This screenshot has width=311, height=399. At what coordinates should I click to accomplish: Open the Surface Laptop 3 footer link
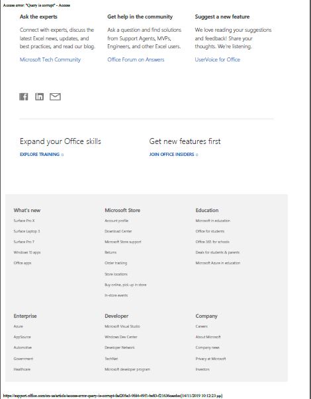(x=26, y=231)
